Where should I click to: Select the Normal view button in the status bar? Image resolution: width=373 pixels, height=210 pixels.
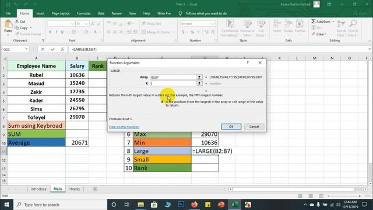(x=300, y=196)
